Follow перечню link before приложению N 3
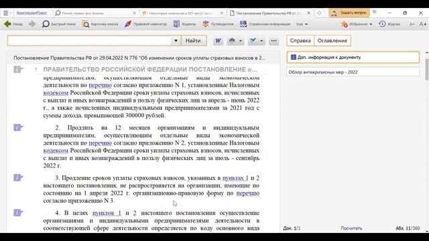The width and height of the screenshot is (429, 241). tap(248, 193)
